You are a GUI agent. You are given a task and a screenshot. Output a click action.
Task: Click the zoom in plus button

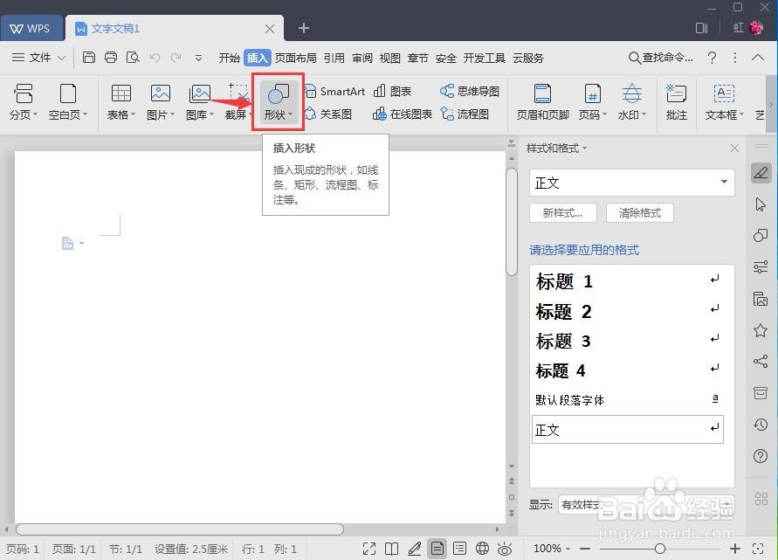pyautogui.click(x=735, y=549)
